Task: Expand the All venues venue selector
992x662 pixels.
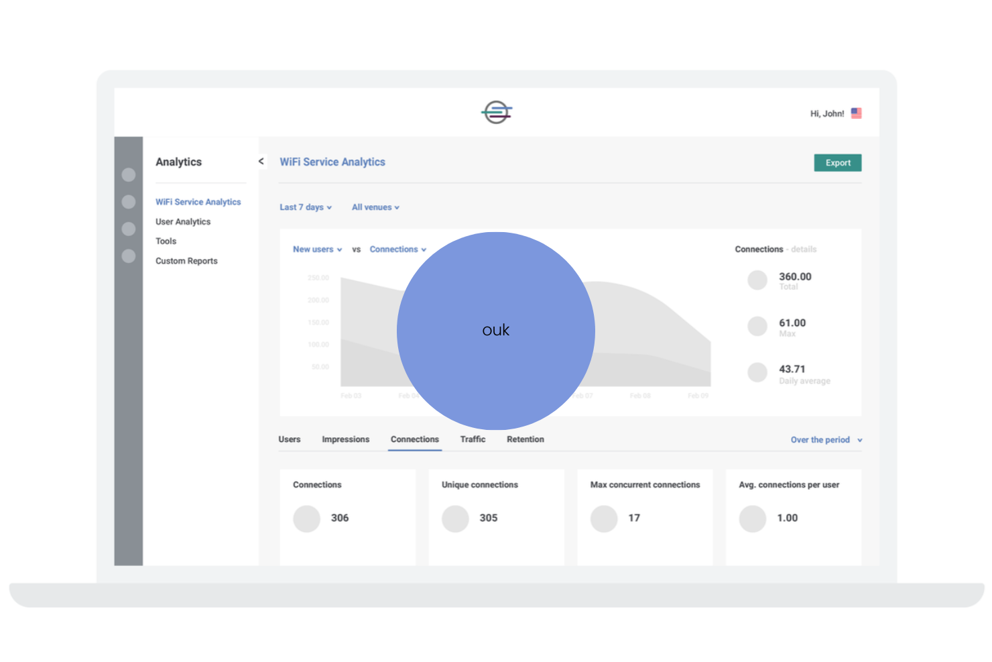Action: click(375, 207)
